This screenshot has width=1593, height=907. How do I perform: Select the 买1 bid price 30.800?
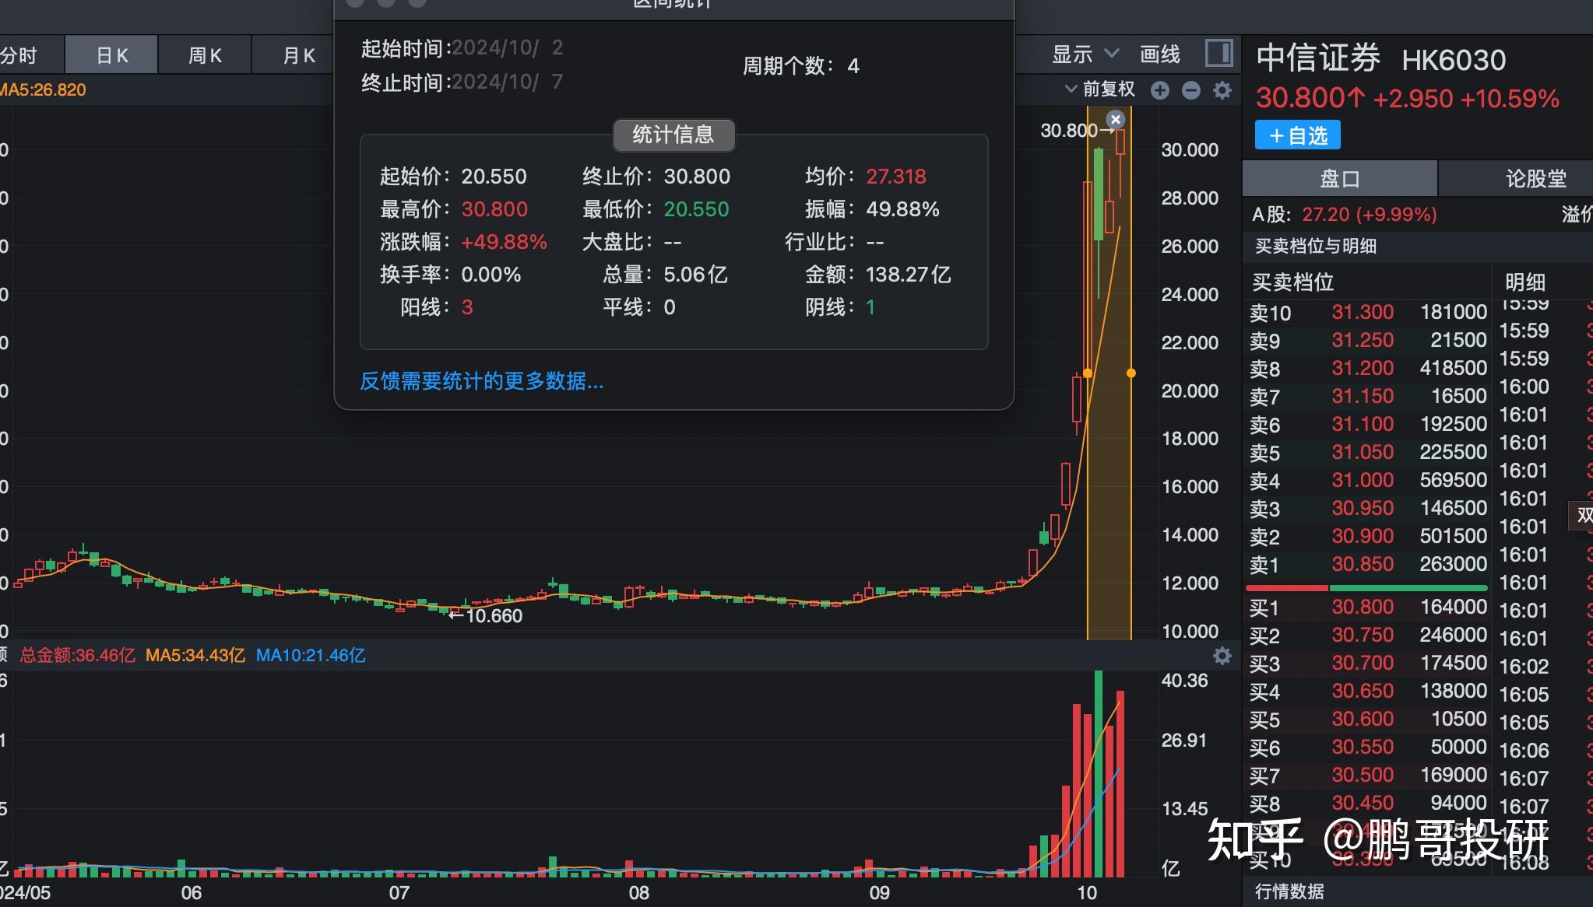[1363, 608]
